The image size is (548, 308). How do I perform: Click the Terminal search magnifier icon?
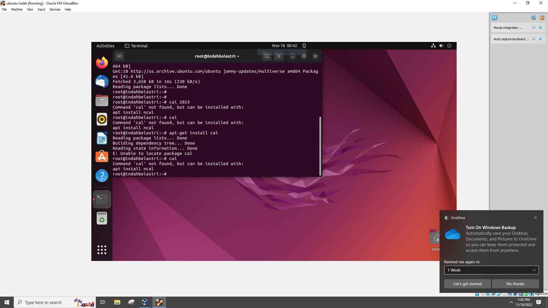267,56
